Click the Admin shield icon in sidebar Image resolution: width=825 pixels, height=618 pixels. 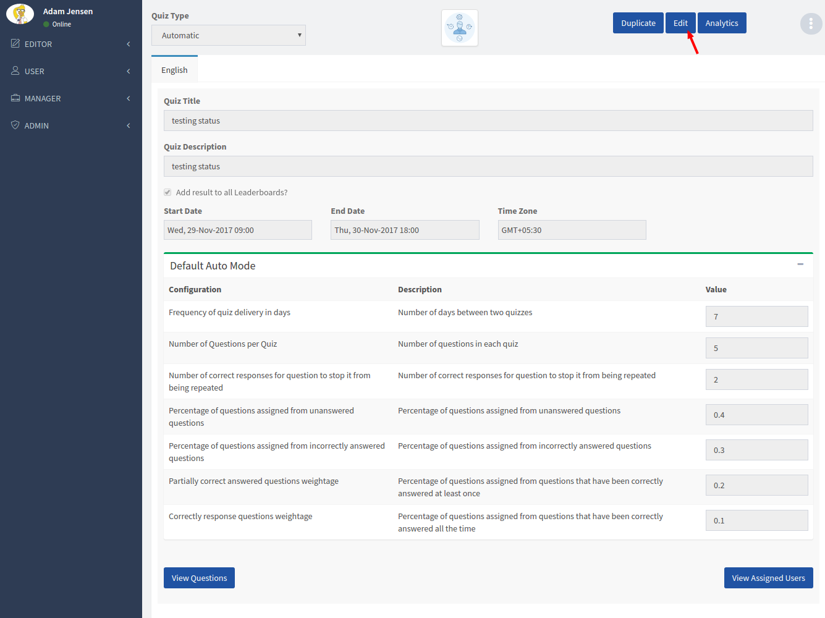[15, 125]
